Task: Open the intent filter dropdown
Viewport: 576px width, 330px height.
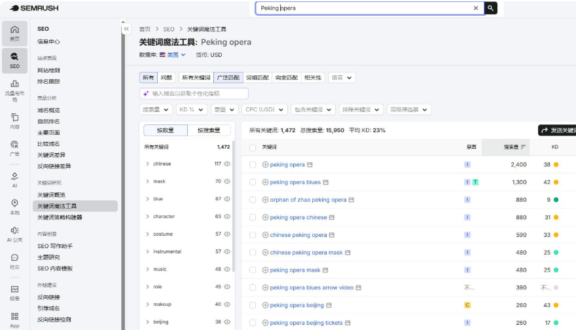Action: tap(224, 109)
